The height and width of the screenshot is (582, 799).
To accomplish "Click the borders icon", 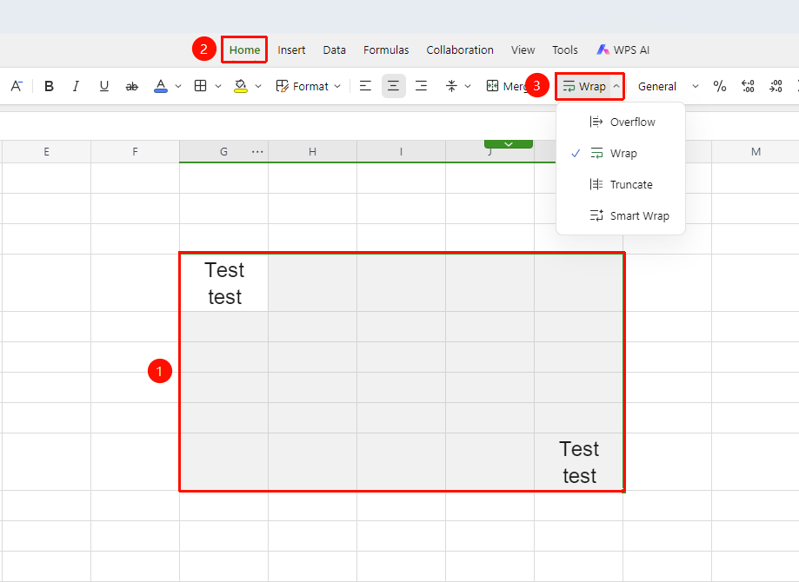I will 200,86.
